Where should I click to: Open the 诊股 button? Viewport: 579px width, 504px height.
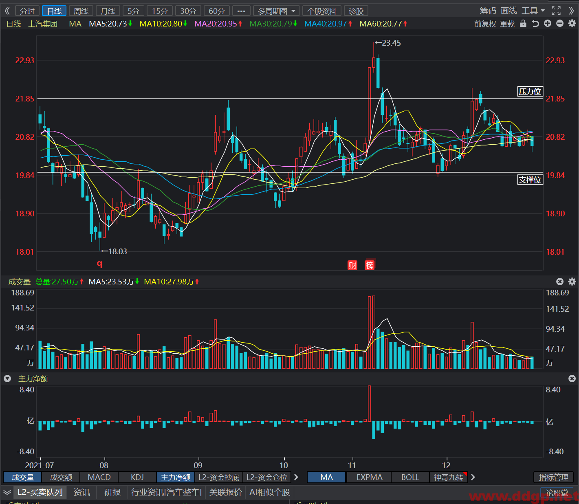point(356,11)
